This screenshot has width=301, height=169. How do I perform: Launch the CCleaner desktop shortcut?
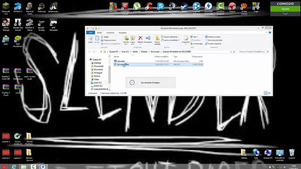[x=149, y=8]
